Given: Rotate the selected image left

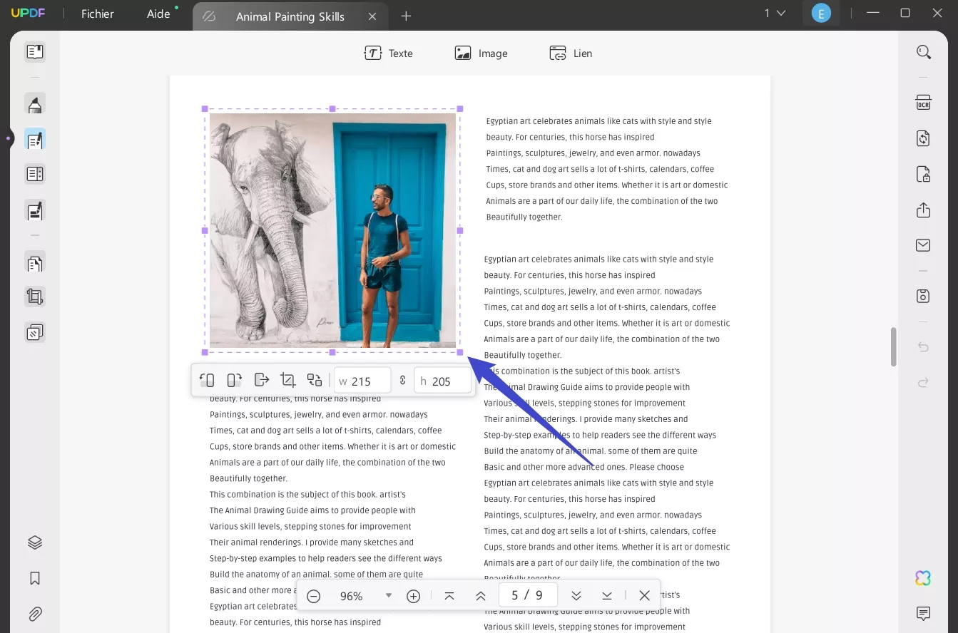Looking at the screenshot, I should 207,380.
